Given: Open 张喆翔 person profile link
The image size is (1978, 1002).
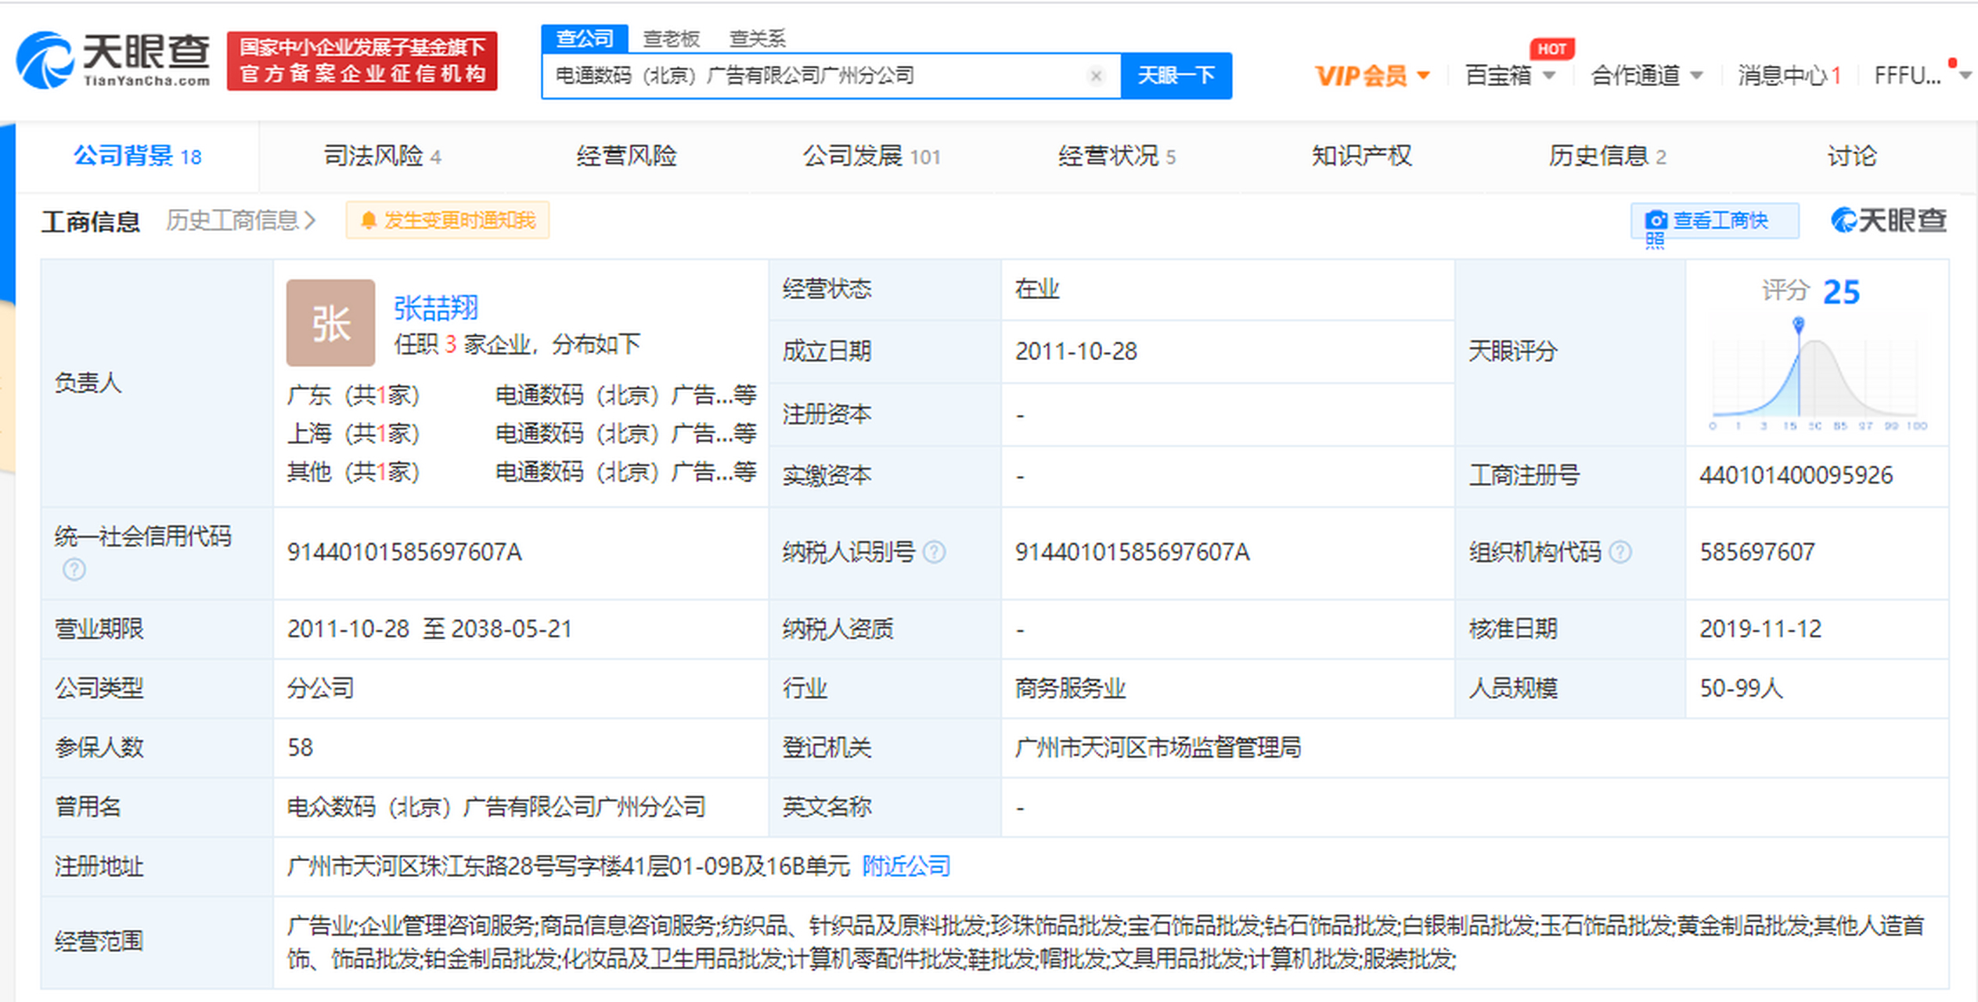Looking at the screenshot, I should [x=436, y=308].
